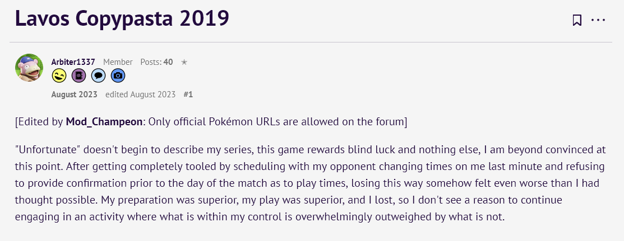The width and height of the screenshot is (624, 241).
Task: Click the light blue speech bubble badge
Action: [x=98, y=75]
